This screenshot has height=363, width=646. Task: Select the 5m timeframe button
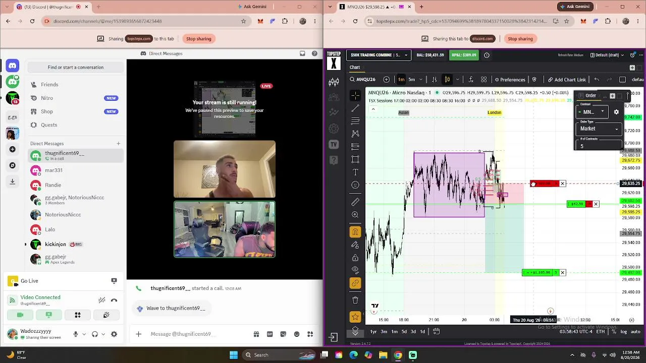click(411, 80)
